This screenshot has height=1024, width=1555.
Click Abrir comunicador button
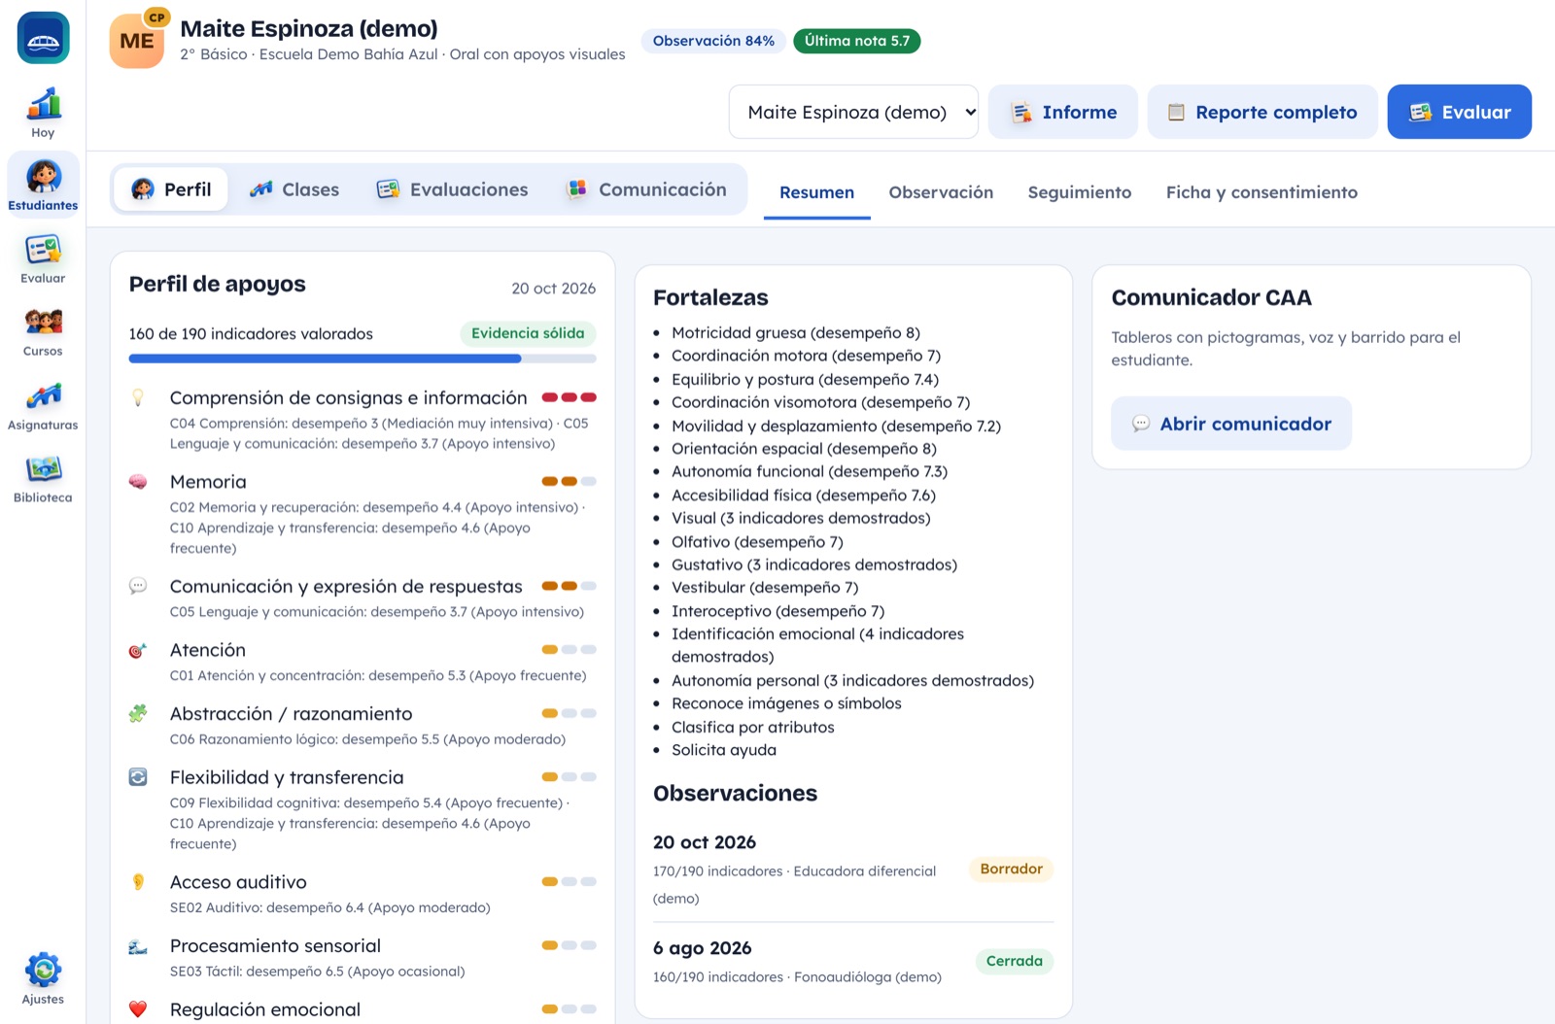tap(1231, 424)
